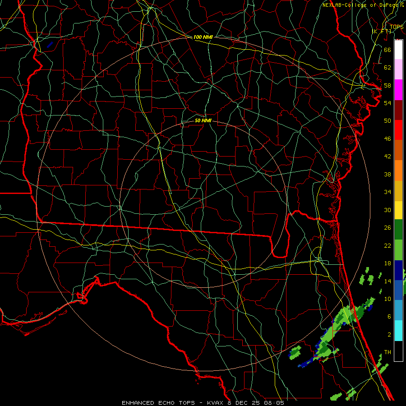Select the yellow legend swatch
Screen dimensions: 406x406
coord(398,210)
